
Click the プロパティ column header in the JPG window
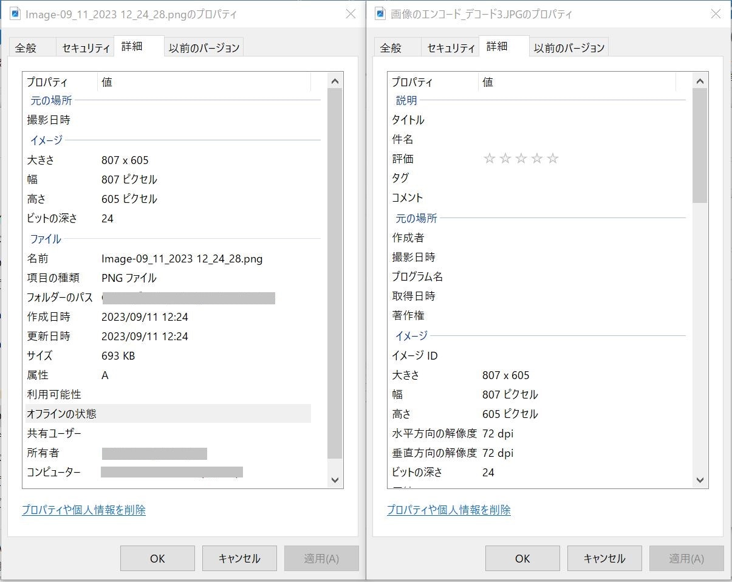pos(433,82)
